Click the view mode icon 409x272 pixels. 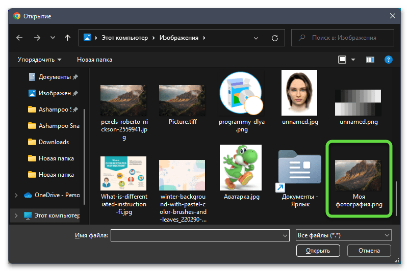click(x=342, y=60)
